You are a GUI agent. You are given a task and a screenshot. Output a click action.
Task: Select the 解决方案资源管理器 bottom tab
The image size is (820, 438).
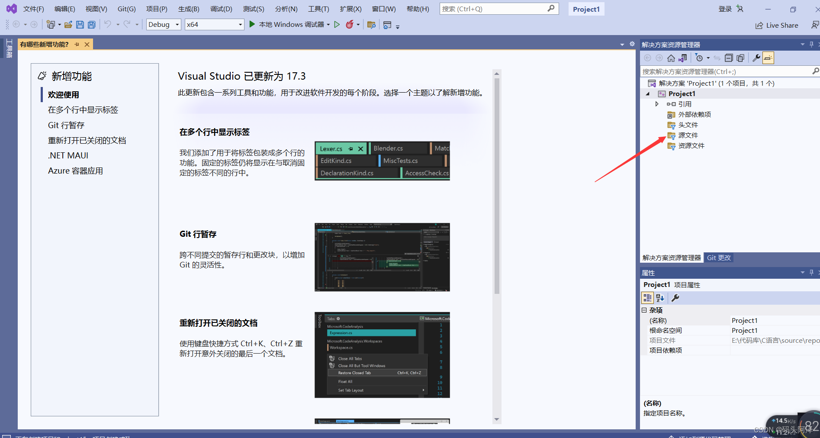coord(672,258)
